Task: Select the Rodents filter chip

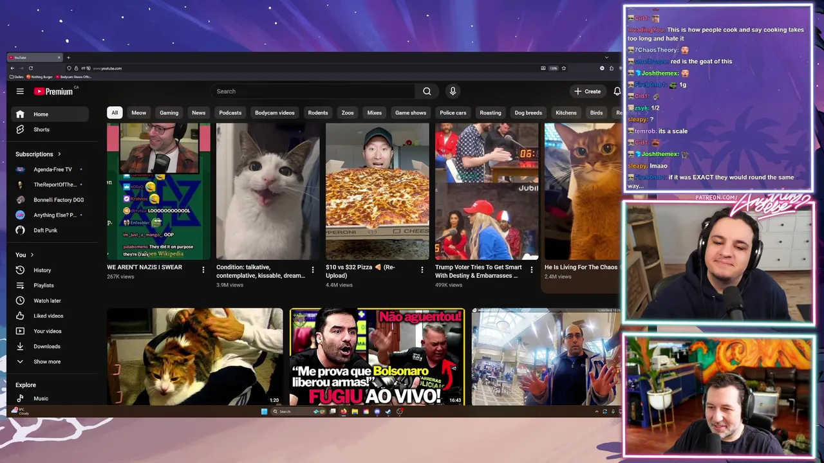Action: click(x=318, y=113)
